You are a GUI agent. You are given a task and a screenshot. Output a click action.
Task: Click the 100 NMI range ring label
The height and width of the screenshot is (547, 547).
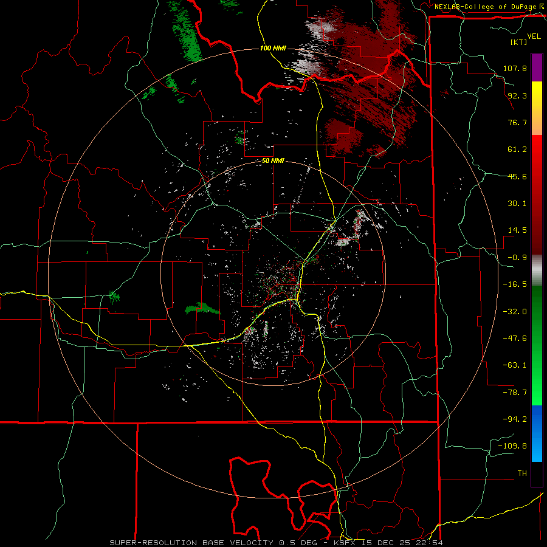pyautogui.click(x=273, y=48)
